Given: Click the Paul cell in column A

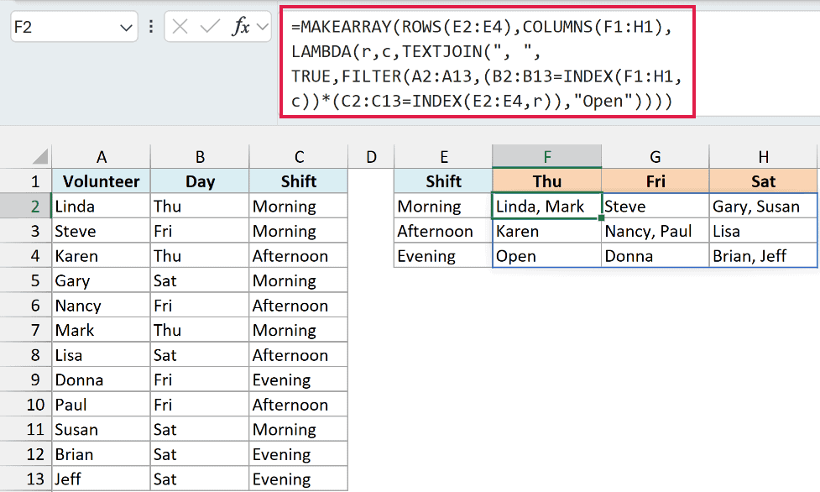Looking at the screenshot, I should point(101,404).
